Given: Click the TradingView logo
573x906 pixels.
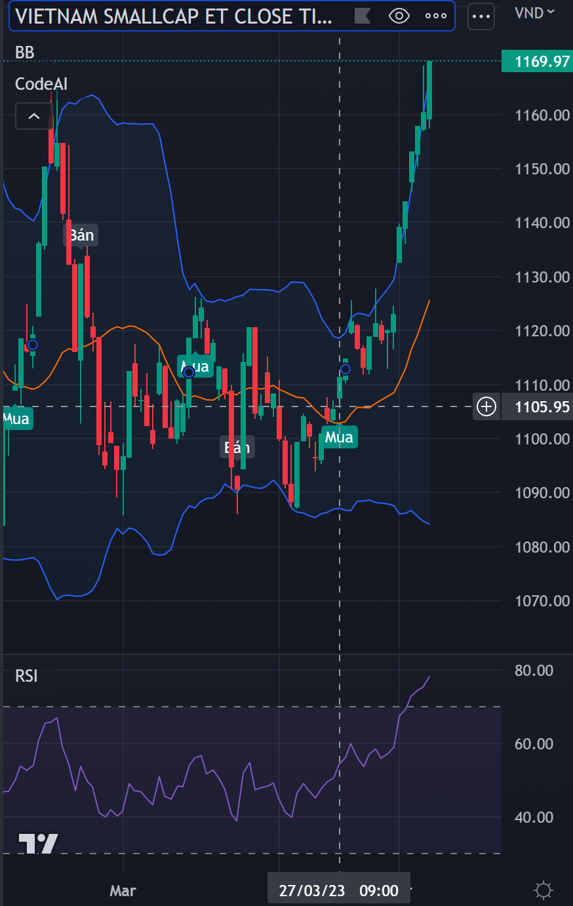Looking at the screenshot, I should (38, 843).
